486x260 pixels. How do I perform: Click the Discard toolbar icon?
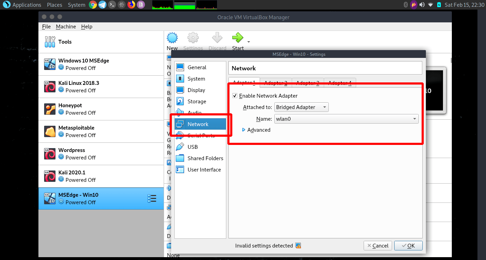click(217, 38)
